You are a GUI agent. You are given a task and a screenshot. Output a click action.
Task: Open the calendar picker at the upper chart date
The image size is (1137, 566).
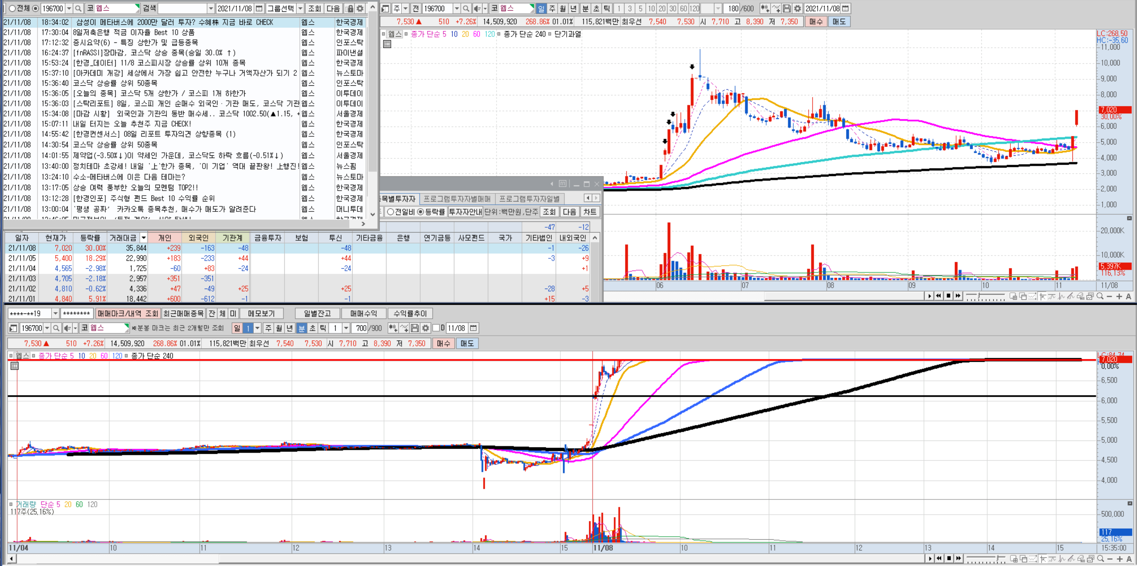pos(845,9)
